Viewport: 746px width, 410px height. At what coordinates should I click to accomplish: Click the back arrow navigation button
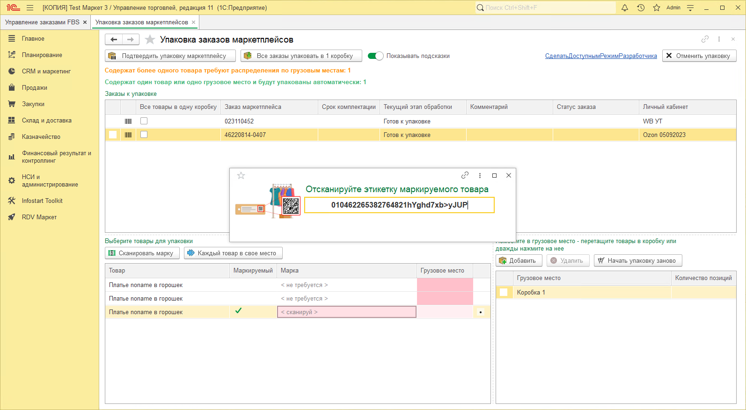[x=114, y=40]
